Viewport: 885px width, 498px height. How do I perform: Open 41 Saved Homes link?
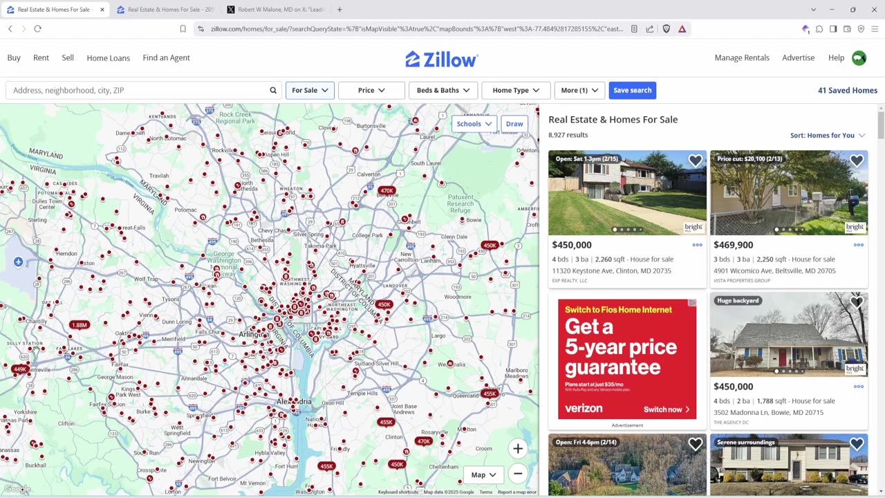[x=847, y=91]
